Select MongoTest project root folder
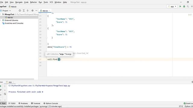Image resolution: width=193 pixels, height=108 pixels. pos(9,14)
